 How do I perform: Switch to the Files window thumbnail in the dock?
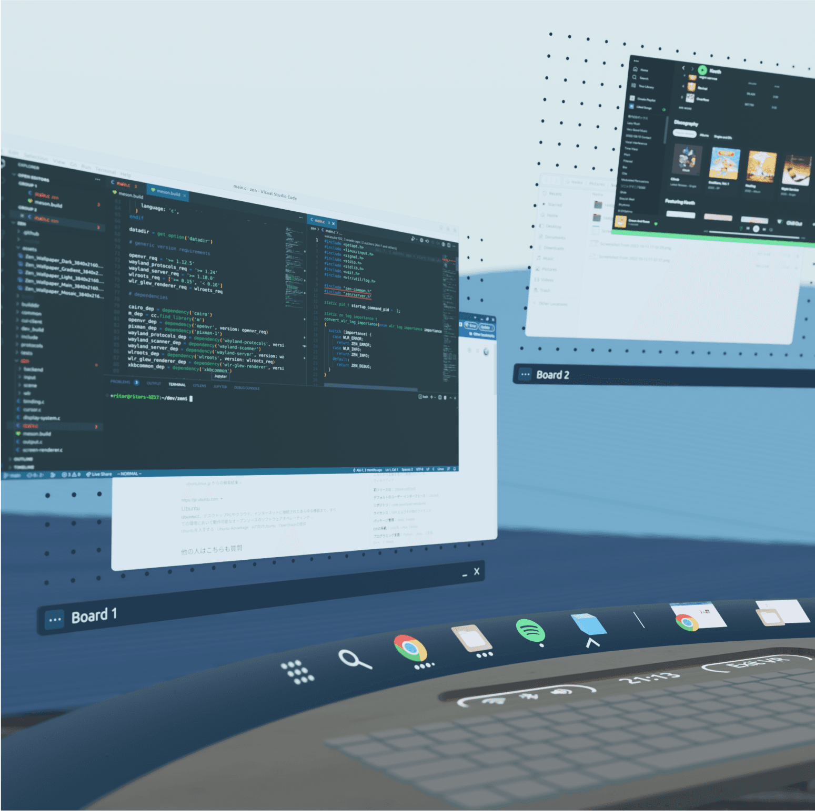782,612
